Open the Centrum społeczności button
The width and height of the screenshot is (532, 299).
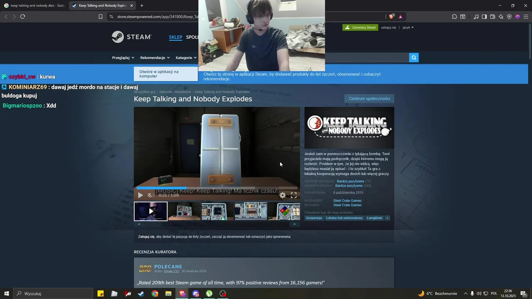369,98
